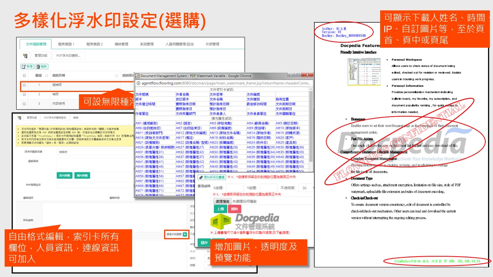Click the Chrome popup address bar URL

(x=227, y=83)
